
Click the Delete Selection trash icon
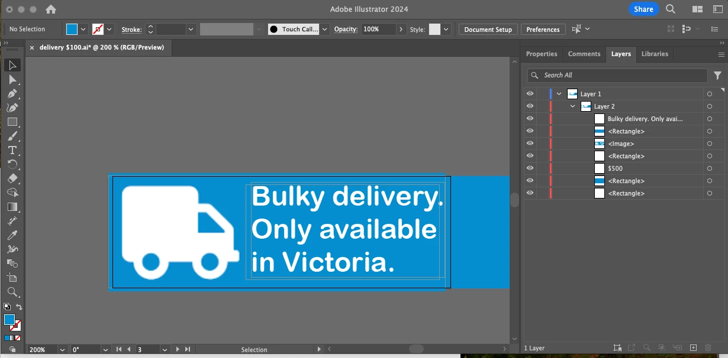tap(708, 348)
